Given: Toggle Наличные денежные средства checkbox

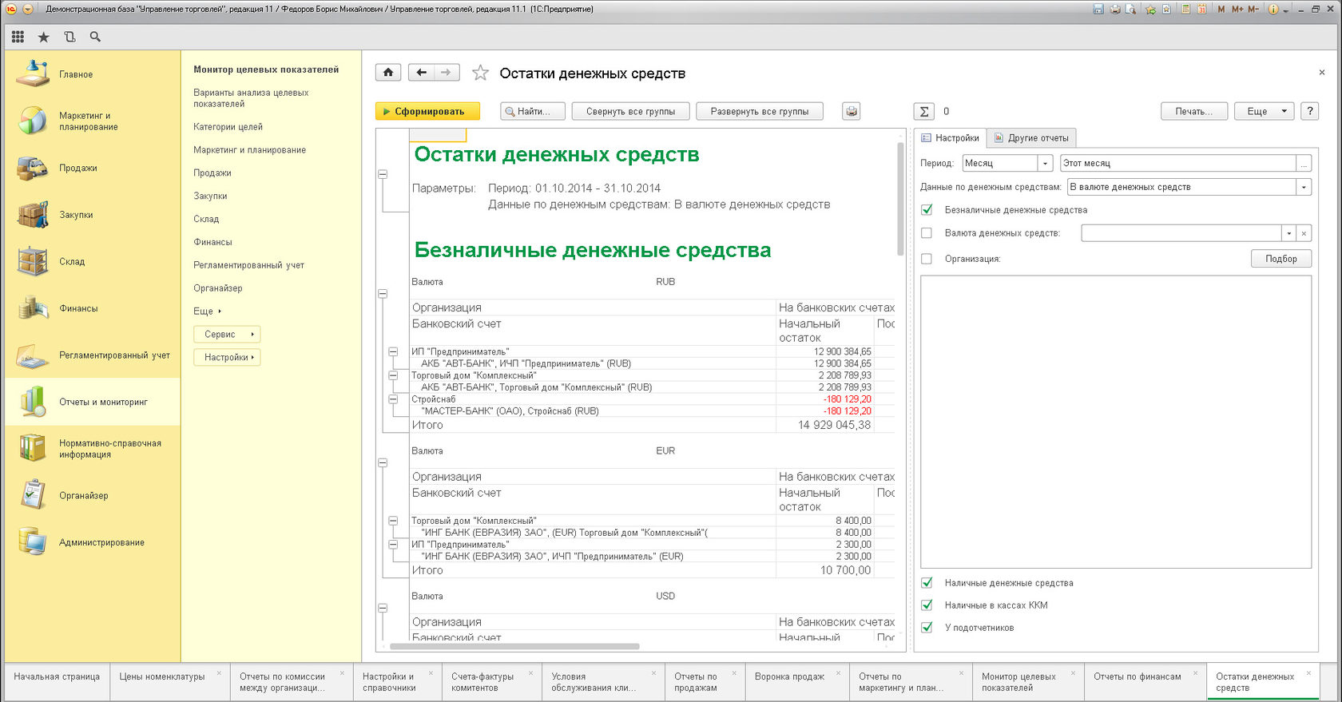Looking at the screenshot, I should pos(927,583).
